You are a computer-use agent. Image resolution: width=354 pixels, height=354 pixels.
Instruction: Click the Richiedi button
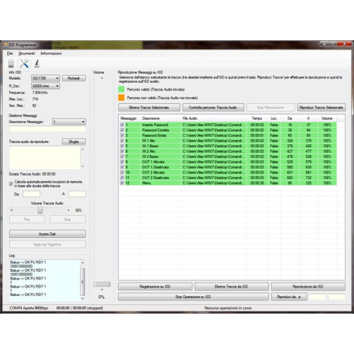pyautogui.click(x=74, y=78)
